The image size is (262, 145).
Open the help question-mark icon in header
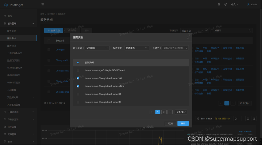pyautogui.click(x=226, y=5)
